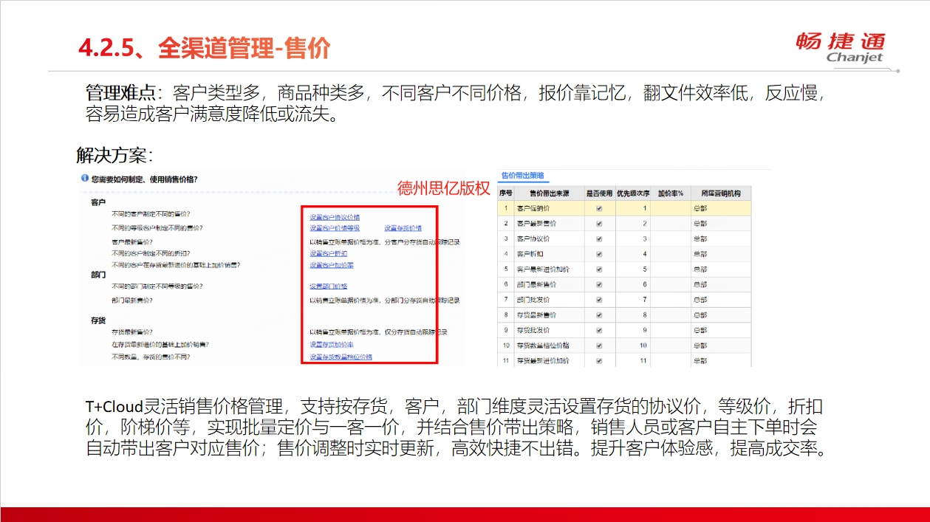
Task: Click the slide title 4.2.5、全渠道管理-售价
Action: tap(204, 49)
